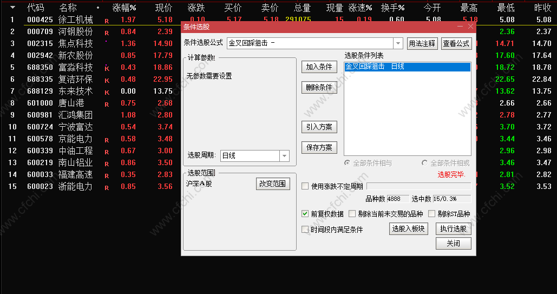Sort by 总量 column header

coord(302,8)
